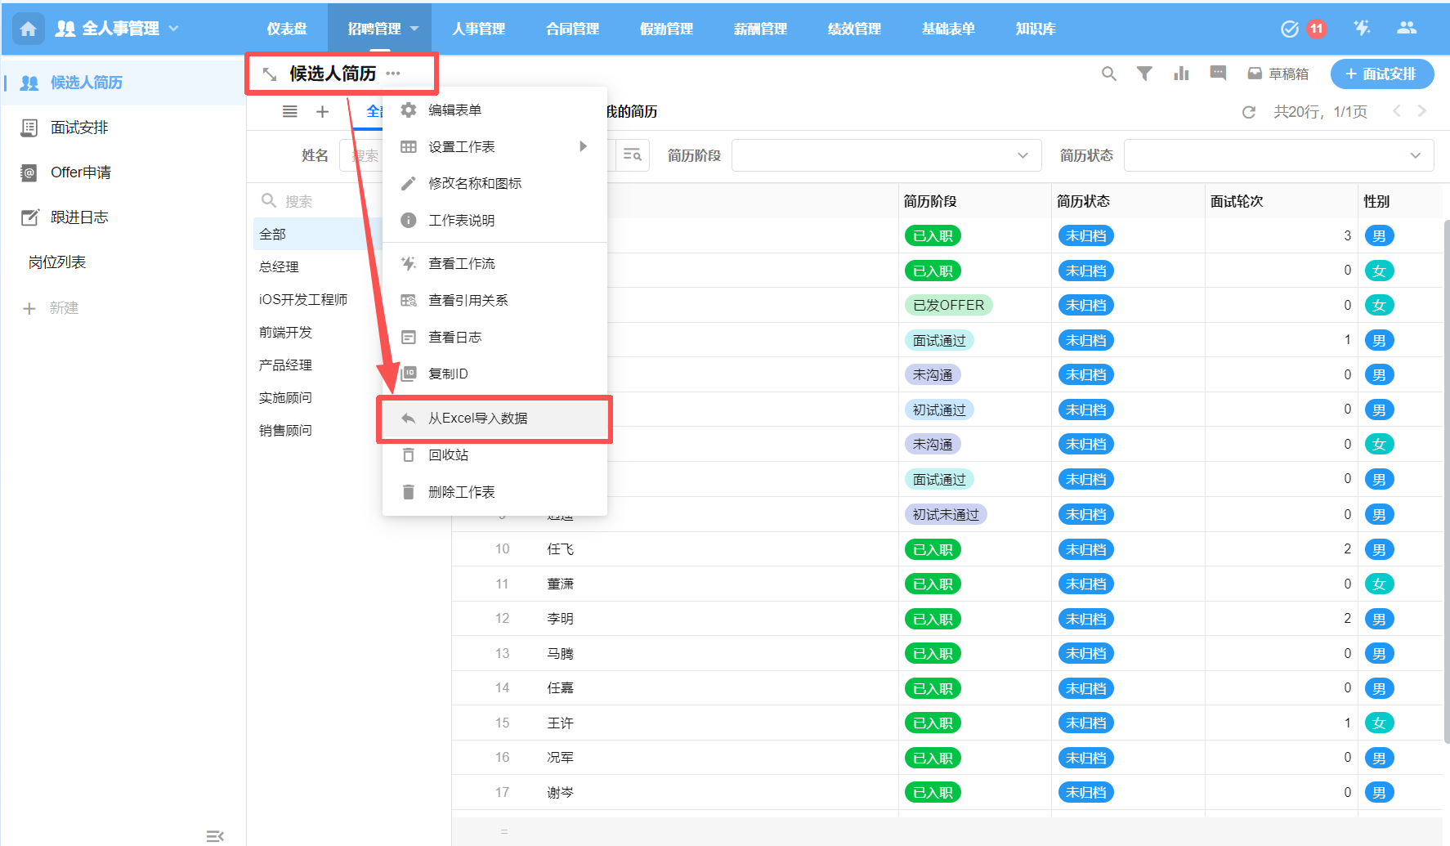Click the workflow lightning icon in top bar
This screenshot has height=846, width=1450.
click(1362, 27)
